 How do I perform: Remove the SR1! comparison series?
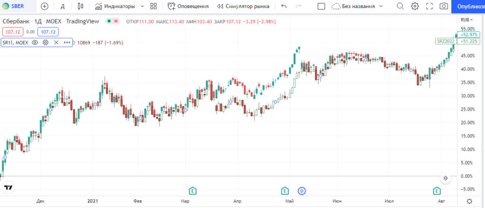click(x=56, y=43)
